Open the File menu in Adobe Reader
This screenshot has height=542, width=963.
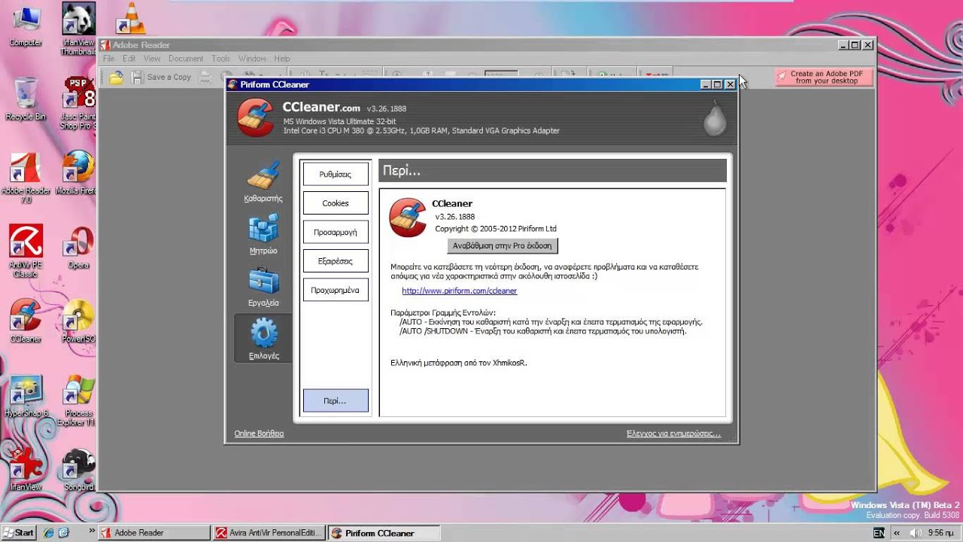(x=108, y=59)
